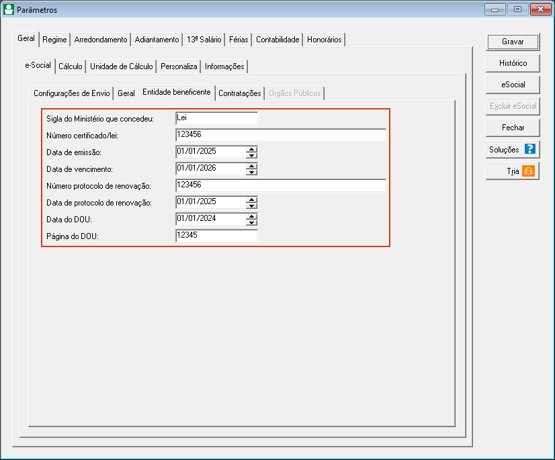Decrease Data do DOU with down arrow

(x=251, y=222)
